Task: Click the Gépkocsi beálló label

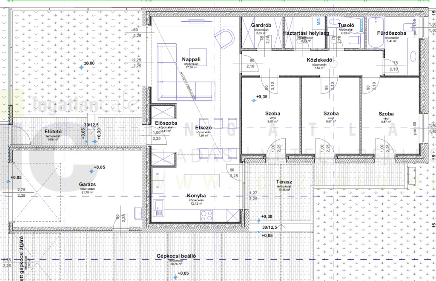Action: coord(172,256)
